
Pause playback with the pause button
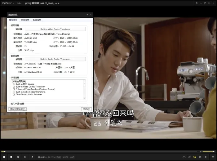pyautogui.click(x=4, y=157)
